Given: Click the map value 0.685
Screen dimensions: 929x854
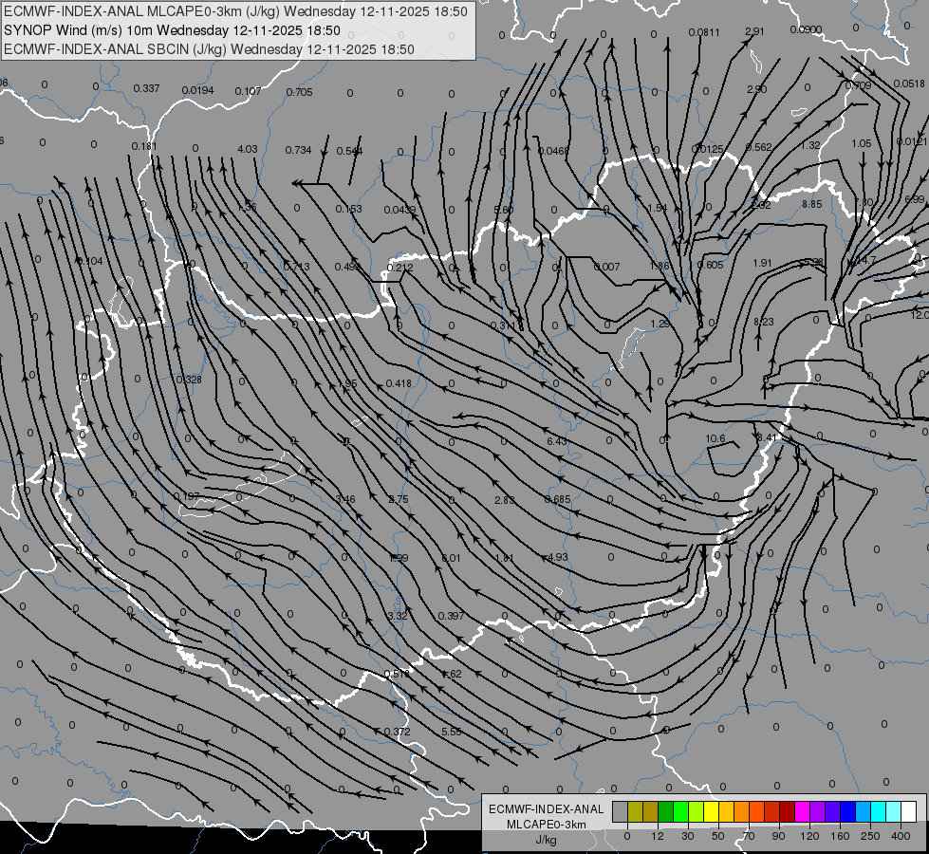Looking at the screenshot, I should point(558,499).
